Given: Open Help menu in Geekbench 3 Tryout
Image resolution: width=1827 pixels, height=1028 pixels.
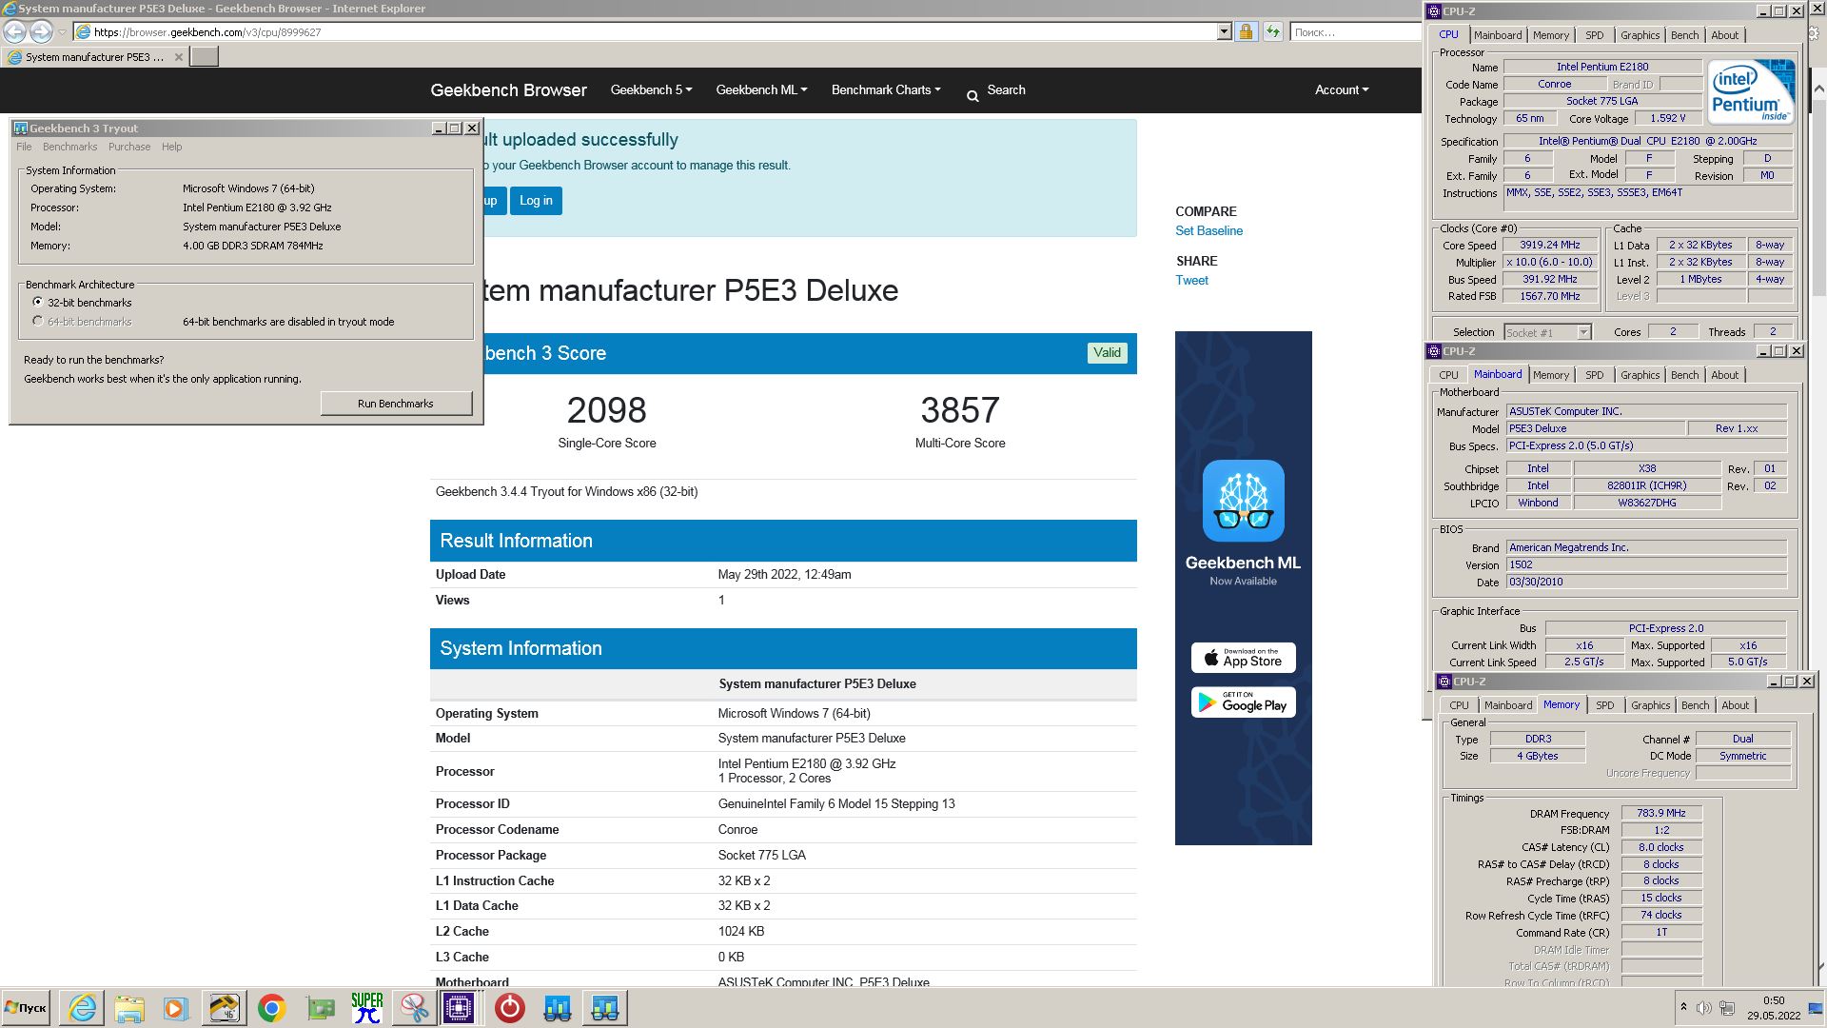Looking at the screenshot, I should click(171, 147).
